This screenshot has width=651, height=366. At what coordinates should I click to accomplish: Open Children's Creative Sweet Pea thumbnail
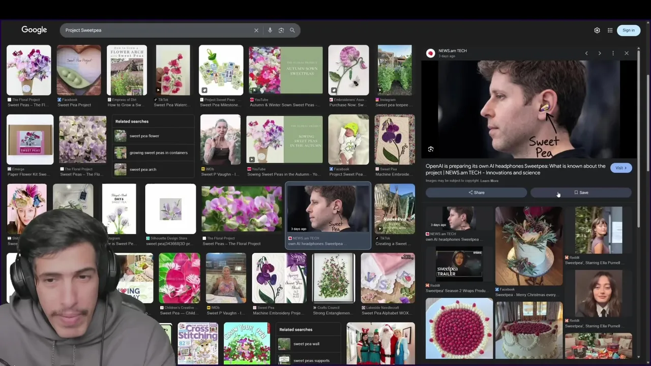coord(179,278)
